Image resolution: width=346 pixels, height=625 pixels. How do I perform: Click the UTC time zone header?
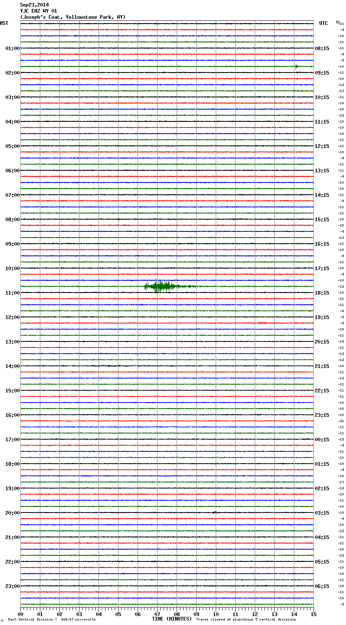point(324,23)
